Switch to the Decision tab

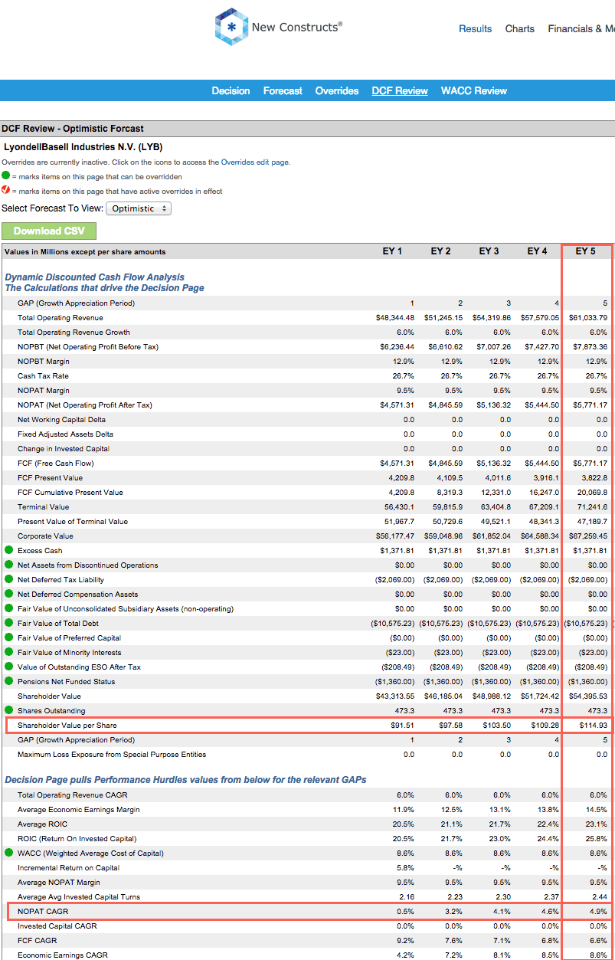231,90
